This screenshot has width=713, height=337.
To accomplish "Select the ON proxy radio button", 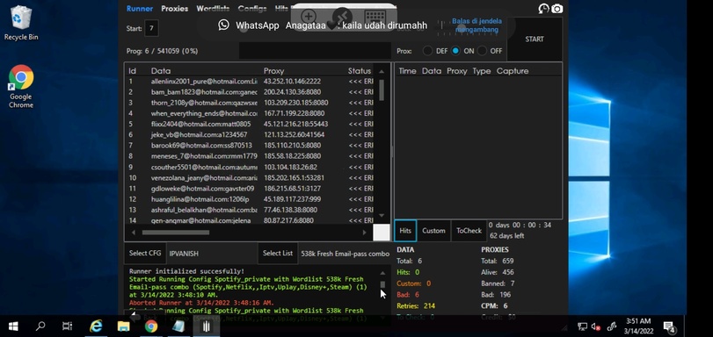I will pyautogui.click(x=455, y=51).
